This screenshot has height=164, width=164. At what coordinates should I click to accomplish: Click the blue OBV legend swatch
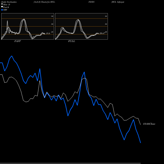(2, 10)
